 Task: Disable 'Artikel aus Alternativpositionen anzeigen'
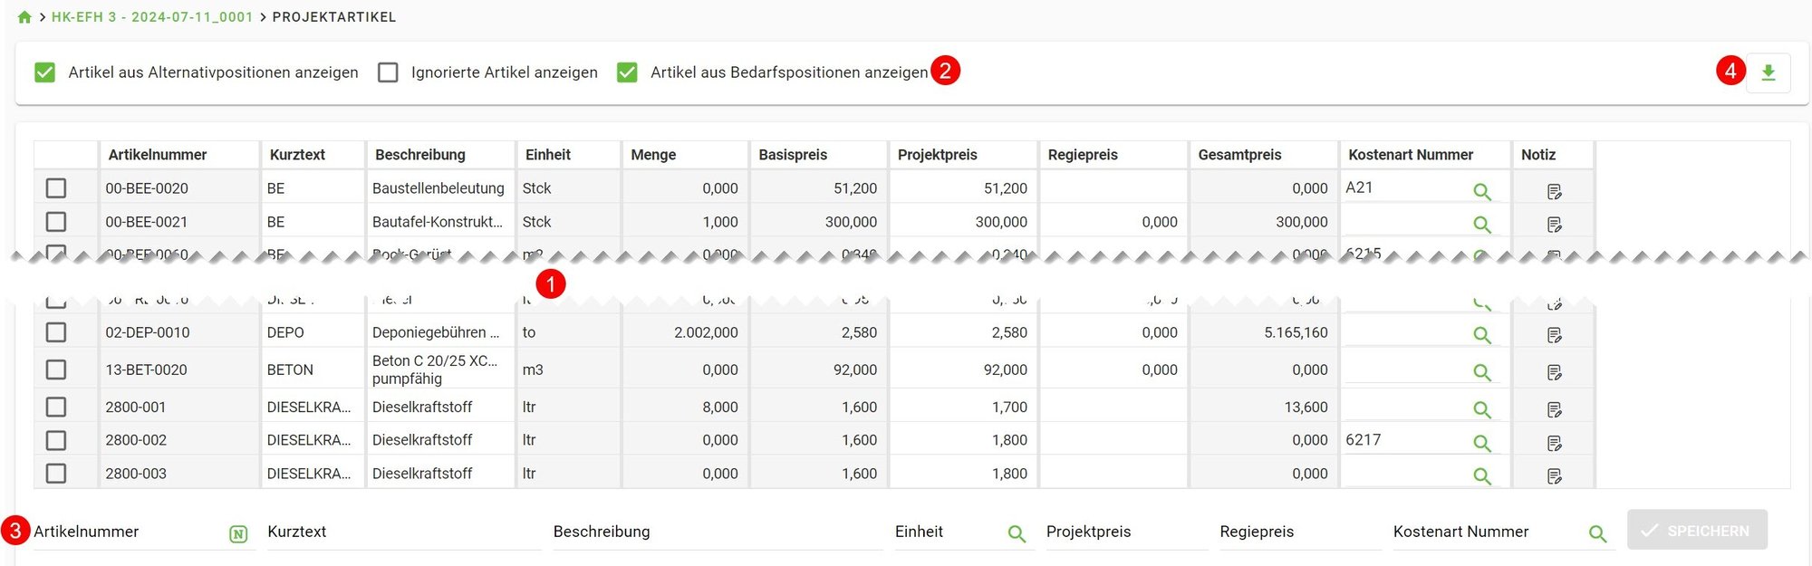point(43,71)
